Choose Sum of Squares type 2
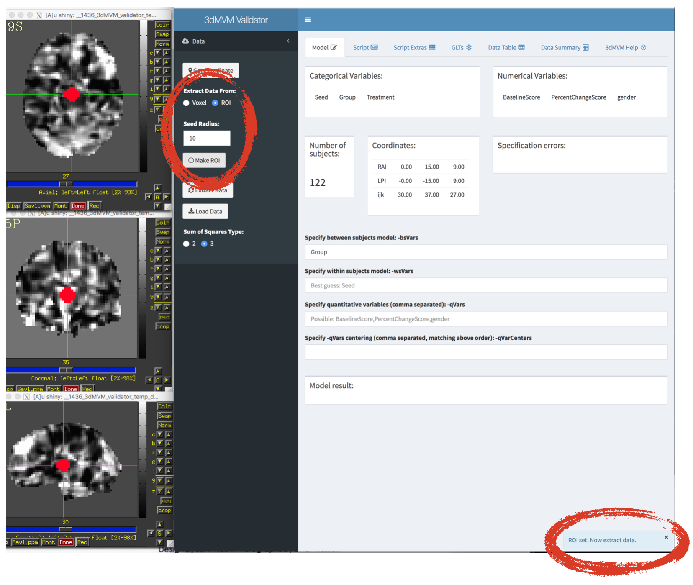Image resolution: width=693 pixels, height=585 pixels. 186,244
